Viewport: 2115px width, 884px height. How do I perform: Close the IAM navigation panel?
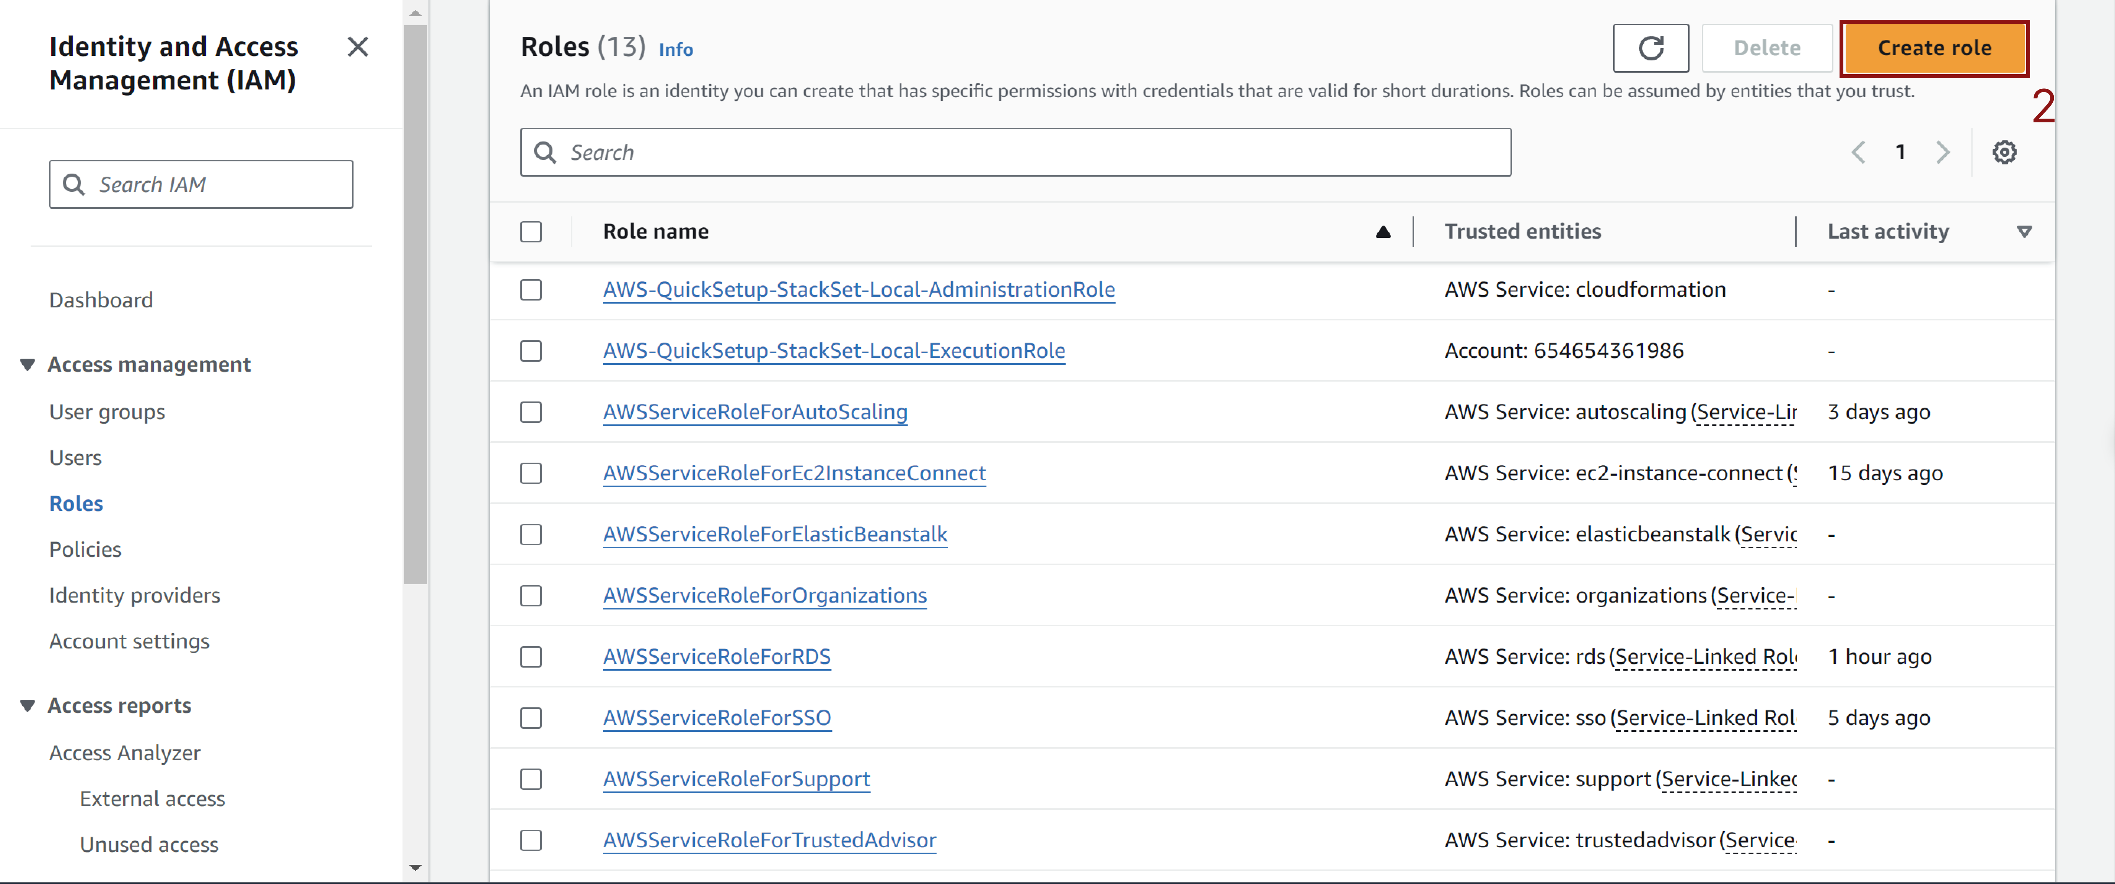pyautogui.click(x=358, y=47)
